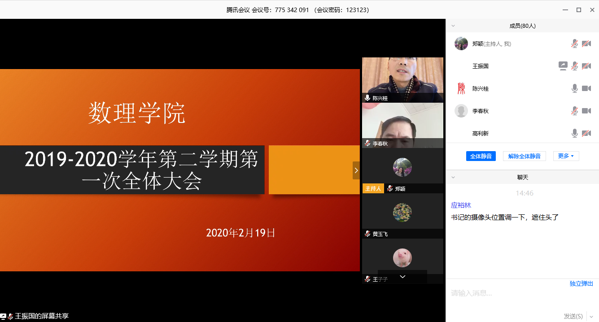Screen dimensions: 599x322
Task: Hide the video strip using side arrow
Action: point(356,170)
